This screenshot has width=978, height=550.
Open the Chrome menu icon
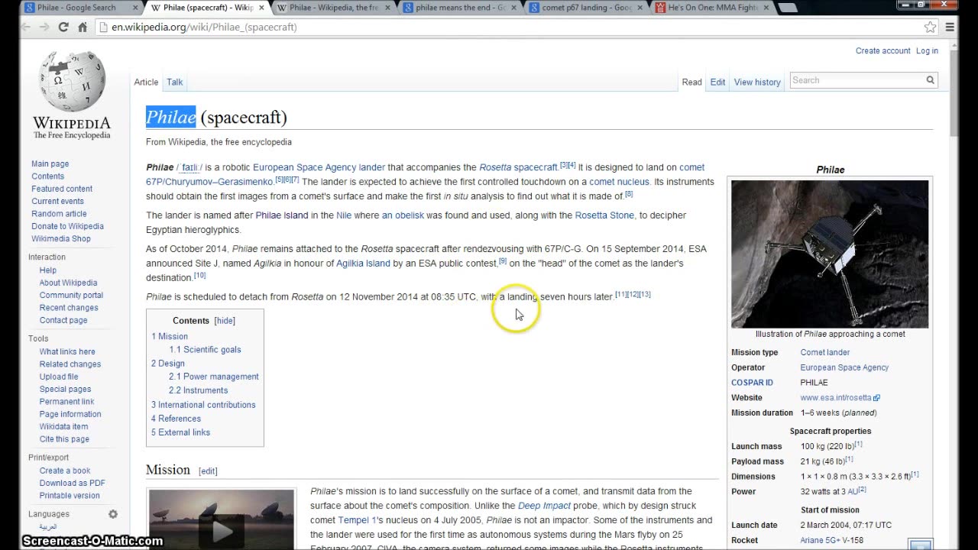click(950, 27)
